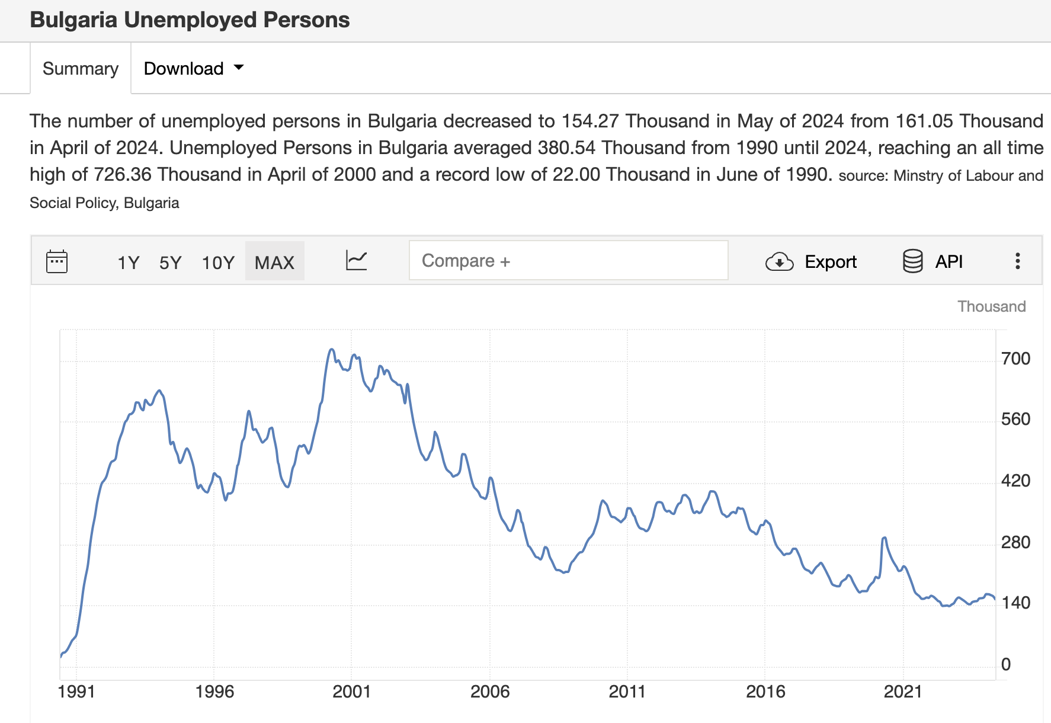
Task: Expand the Download dropdown arrow
Action: (239, 68)
